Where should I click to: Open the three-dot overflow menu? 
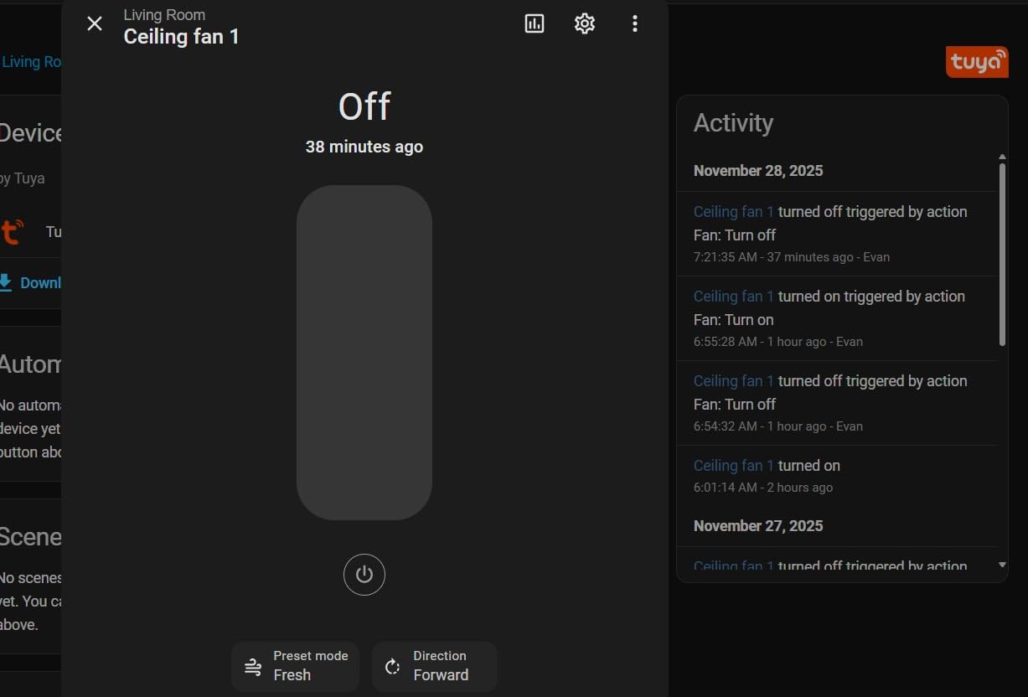(635, 23)
